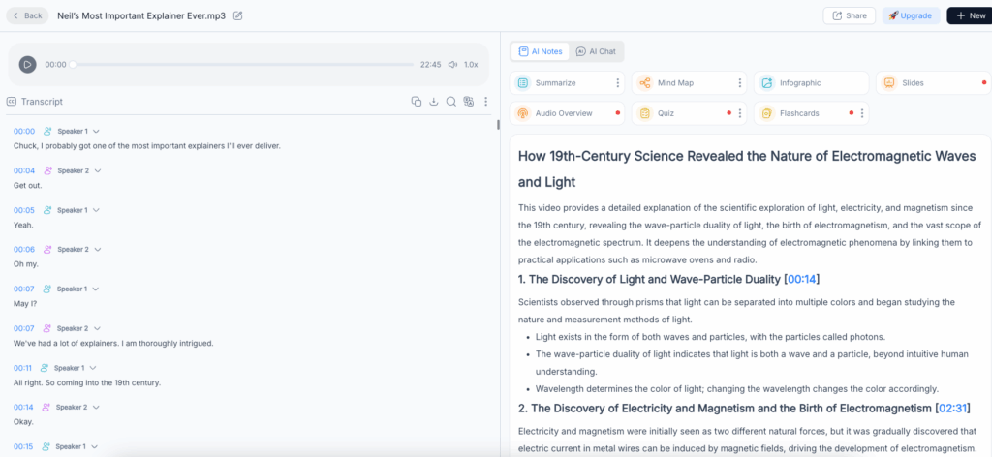The image size is (992, 457).
Task: Click speaker avatar icon at 00:11
Action: (x=45, y=368)
